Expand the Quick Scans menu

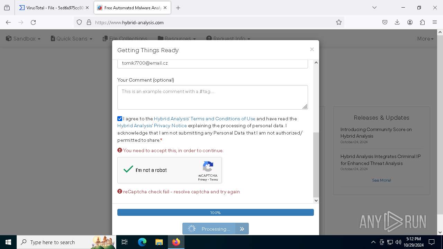72,39
